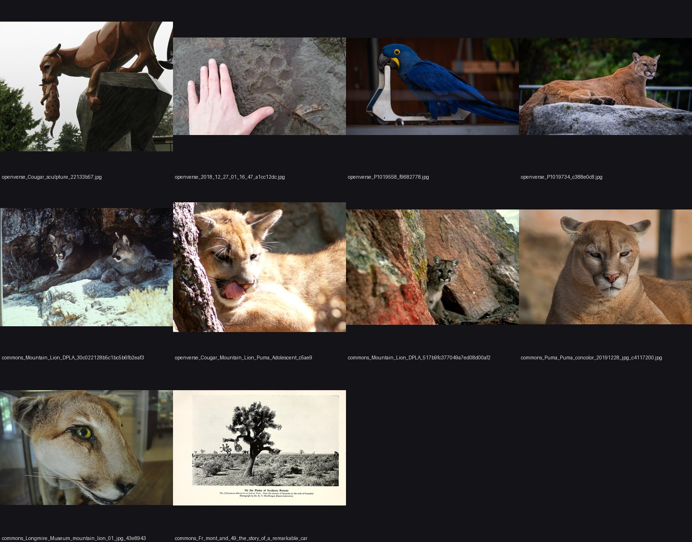692x542 pixels.
Task: Select the puma lying on rock photo
Action: pyautogui.click(x=605, y=86)
